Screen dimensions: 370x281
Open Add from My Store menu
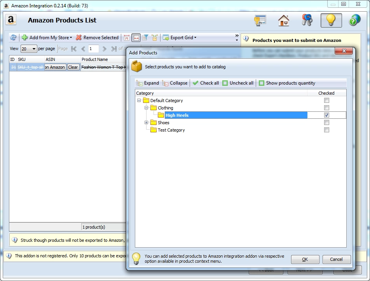point(47,38)
